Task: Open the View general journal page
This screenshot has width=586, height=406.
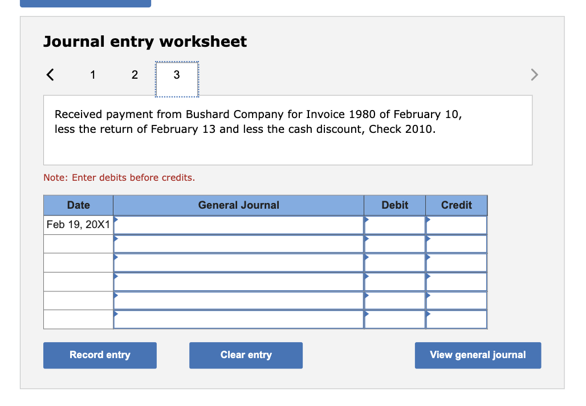Action: point(478,355)
